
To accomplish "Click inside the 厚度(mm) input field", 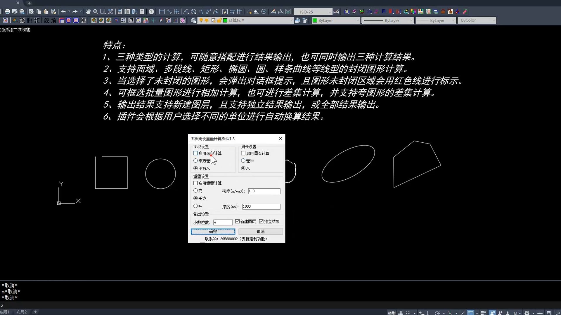I will pyautogui.click(x=261, y=206).
